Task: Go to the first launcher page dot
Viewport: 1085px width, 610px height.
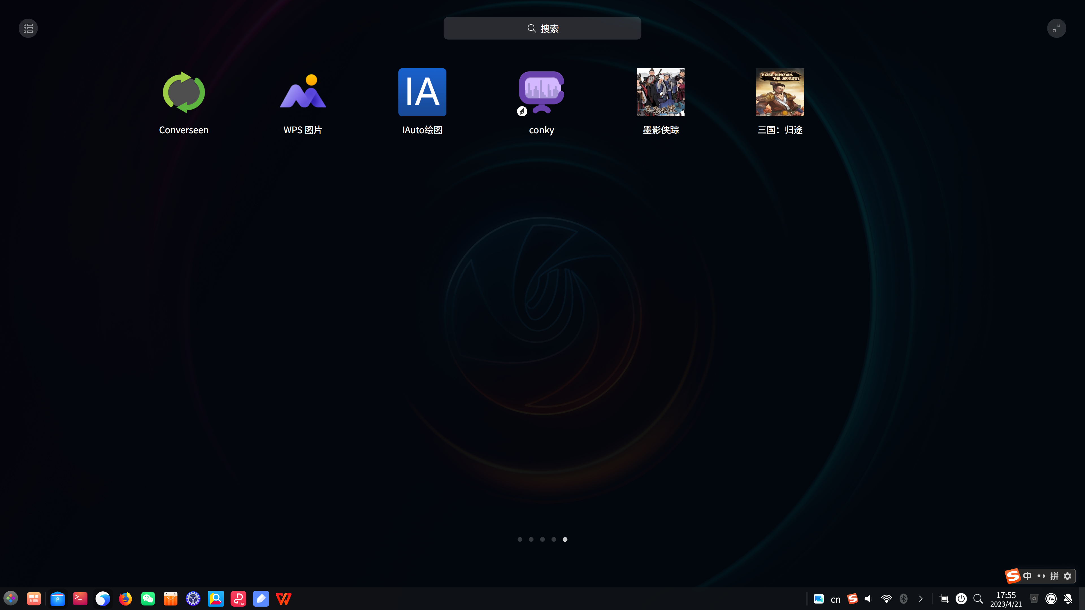Action: [x=520, y=539]
